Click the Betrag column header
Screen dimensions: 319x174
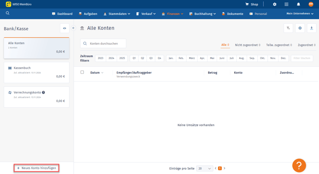(212, 73)
